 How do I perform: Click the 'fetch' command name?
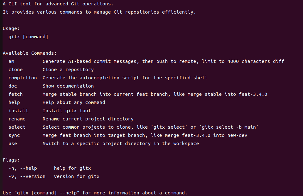point(15,94)
